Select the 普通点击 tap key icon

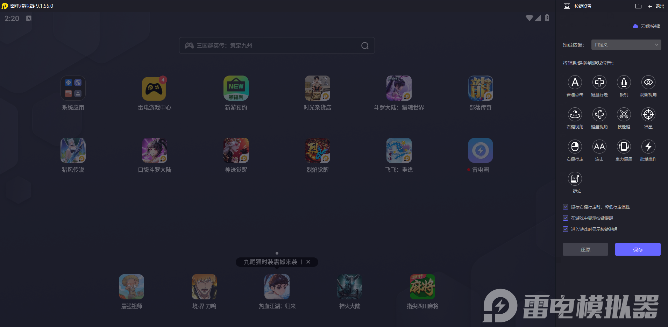tap(575, 82)
